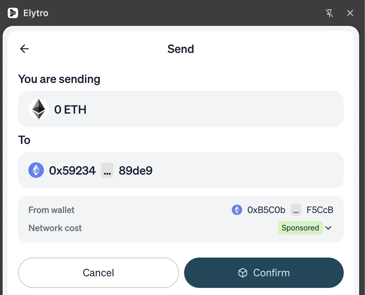Close the Elytro wallet popup
Image resolution: width=365 pixels, height=295 pixels.
point(350,13)
